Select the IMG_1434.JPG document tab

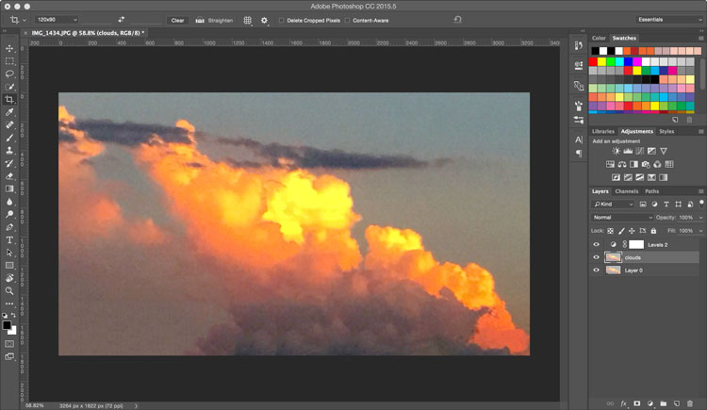pyautogui.click(x=88, y=33)
